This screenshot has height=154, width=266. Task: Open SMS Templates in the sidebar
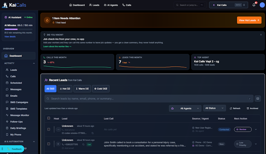pos(18,109)
